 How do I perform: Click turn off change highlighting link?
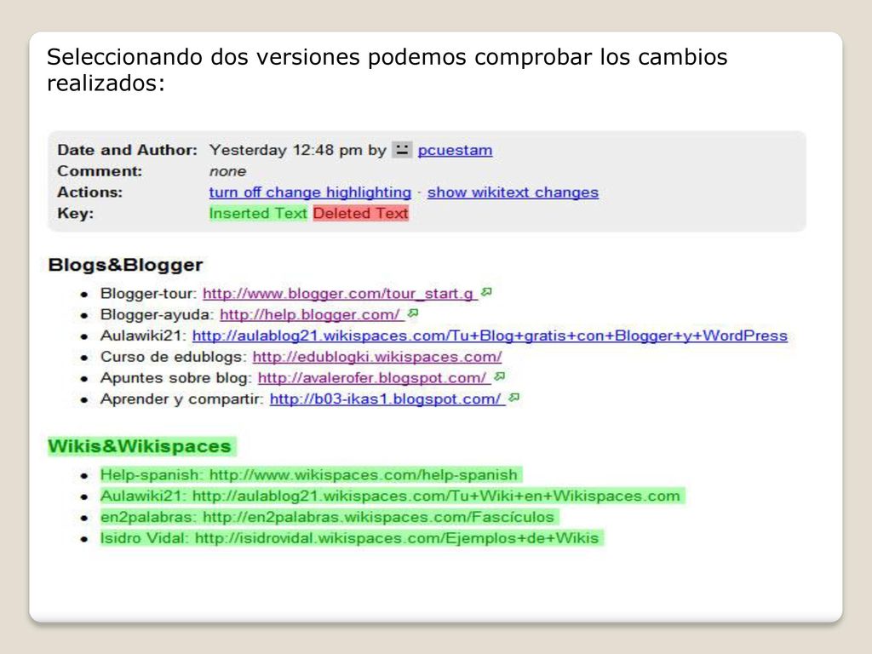(310, 192)
